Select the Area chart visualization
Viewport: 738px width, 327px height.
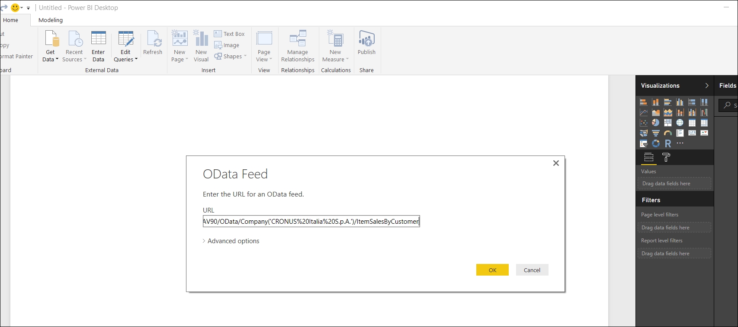(656, 112)
